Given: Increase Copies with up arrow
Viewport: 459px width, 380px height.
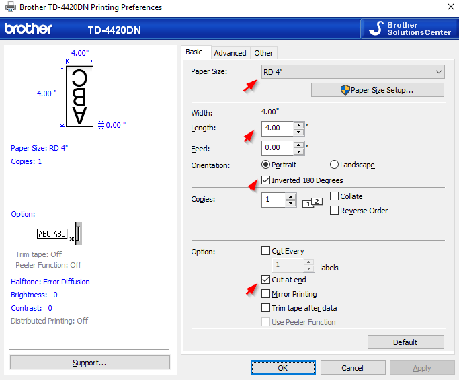Looking at the screenshot, I should pyautogui.click(x=291, y=196).
